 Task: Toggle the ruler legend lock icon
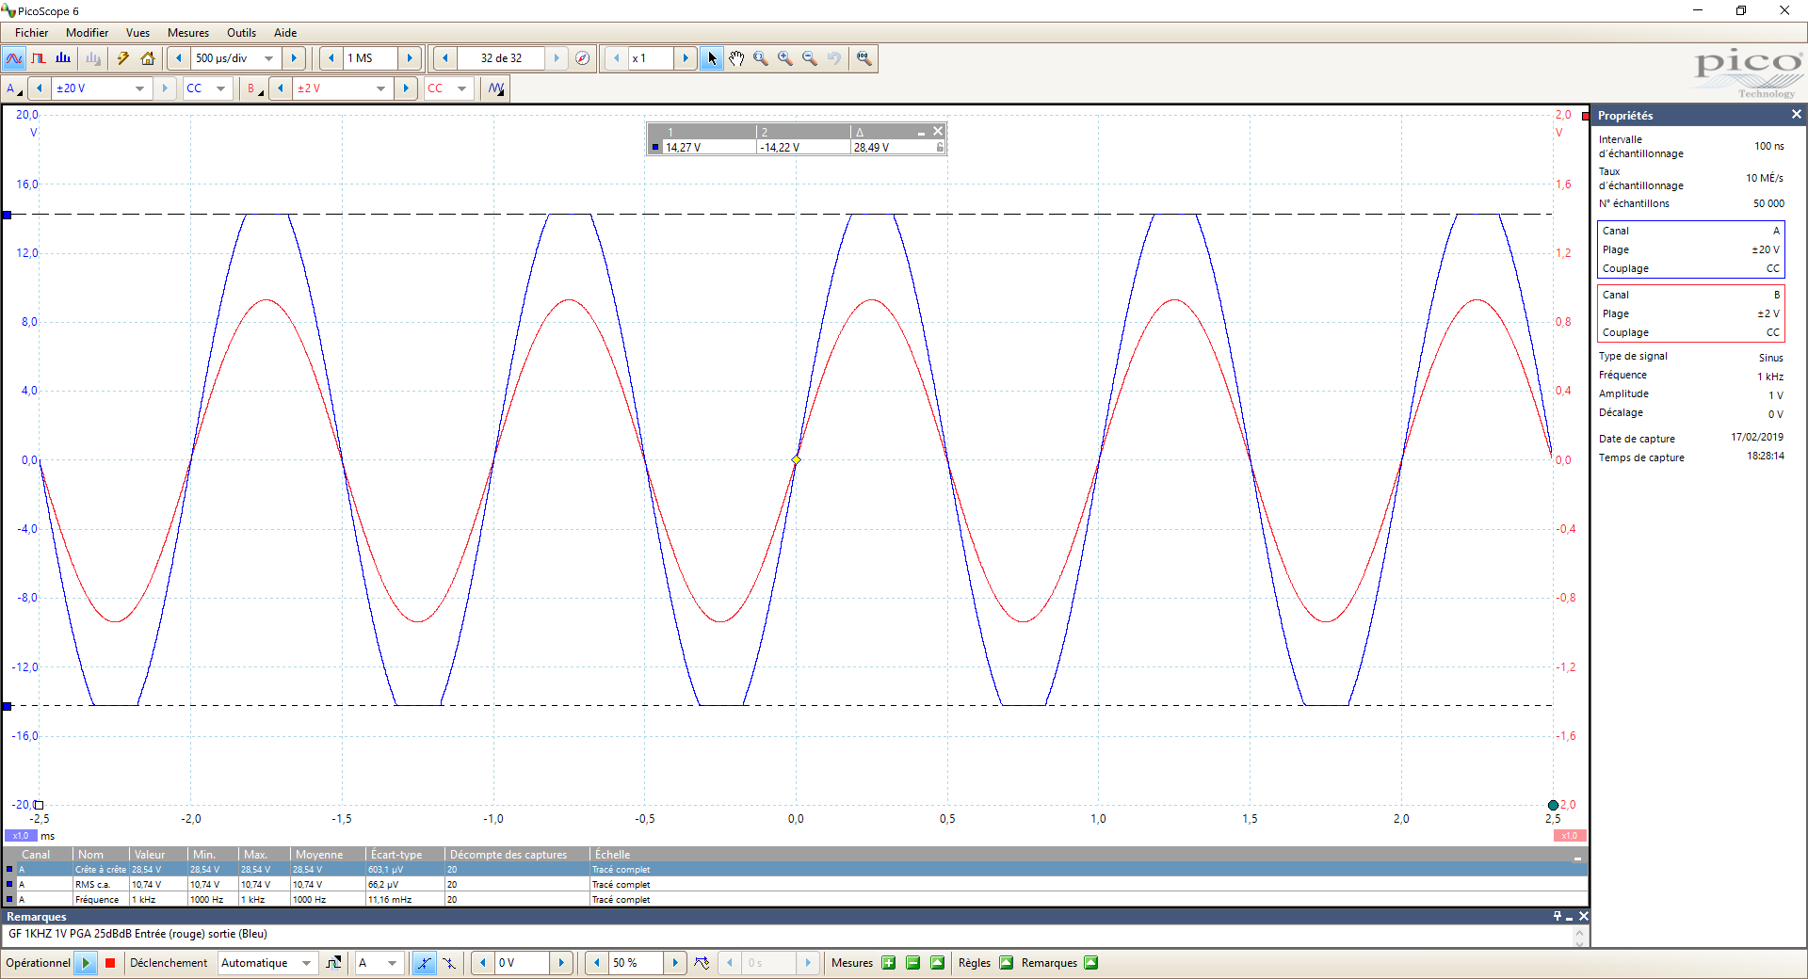[940, 147]
